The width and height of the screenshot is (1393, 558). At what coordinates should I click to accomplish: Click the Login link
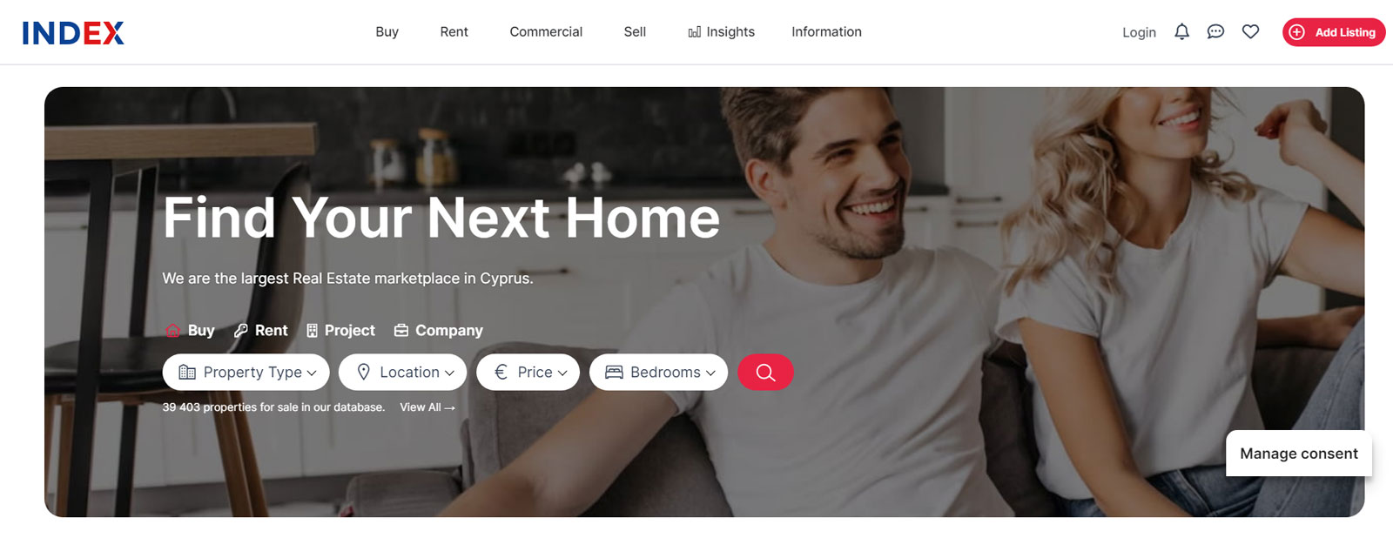click(1139, 33)
